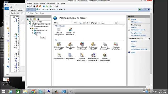Click the save icon in Conexiones toolbar

tap(31, 19)
